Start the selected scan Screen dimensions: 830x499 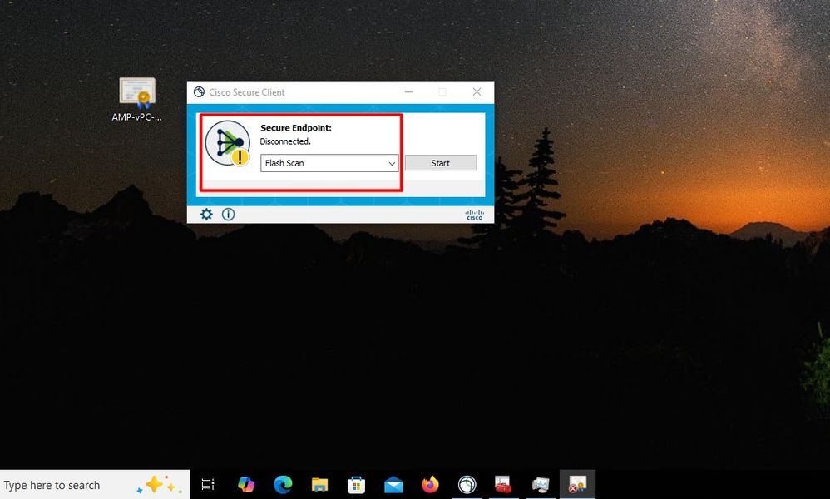click(x=441, y=163)
